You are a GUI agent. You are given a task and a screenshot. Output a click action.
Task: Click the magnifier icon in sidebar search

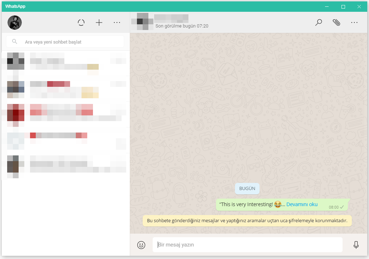15,41
